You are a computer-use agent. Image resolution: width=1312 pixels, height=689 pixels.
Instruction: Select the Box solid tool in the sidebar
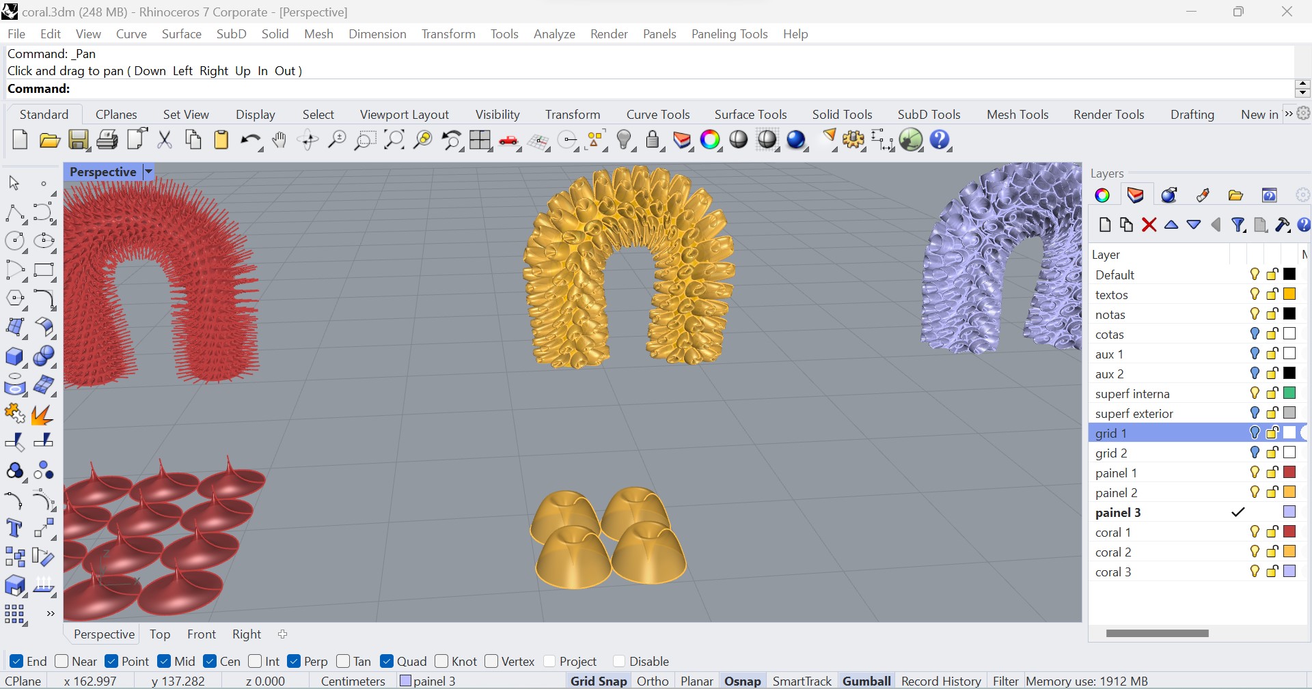(15, 356)
